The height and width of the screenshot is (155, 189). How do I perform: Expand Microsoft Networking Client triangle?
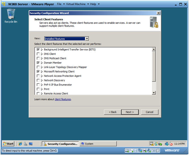click(42, 71)
